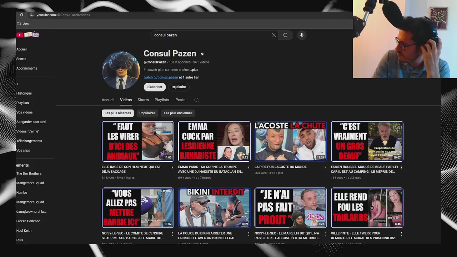Switch to the Shorts channel tab
Image resolution: width=457 pixels, height=257 pixels.
[x=143, y=100]
